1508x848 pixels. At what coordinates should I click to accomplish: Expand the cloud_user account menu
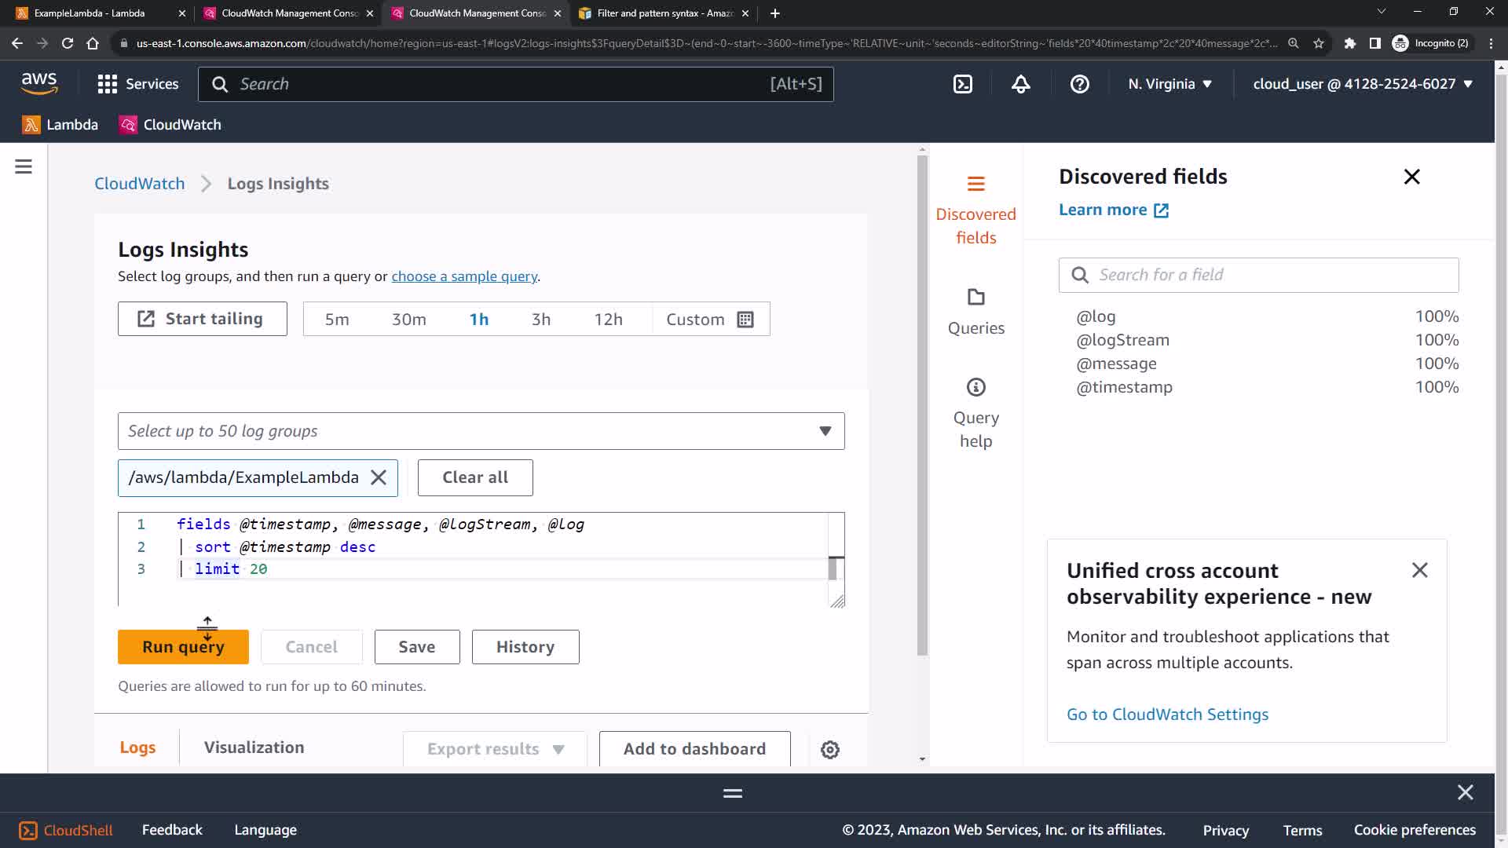pos(1362,84)
